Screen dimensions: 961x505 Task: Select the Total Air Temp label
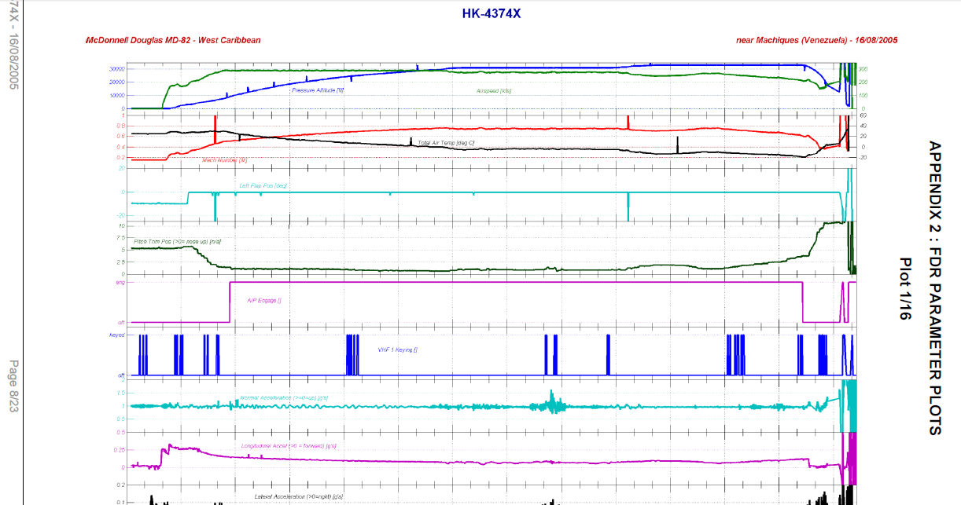click(446, 143)
